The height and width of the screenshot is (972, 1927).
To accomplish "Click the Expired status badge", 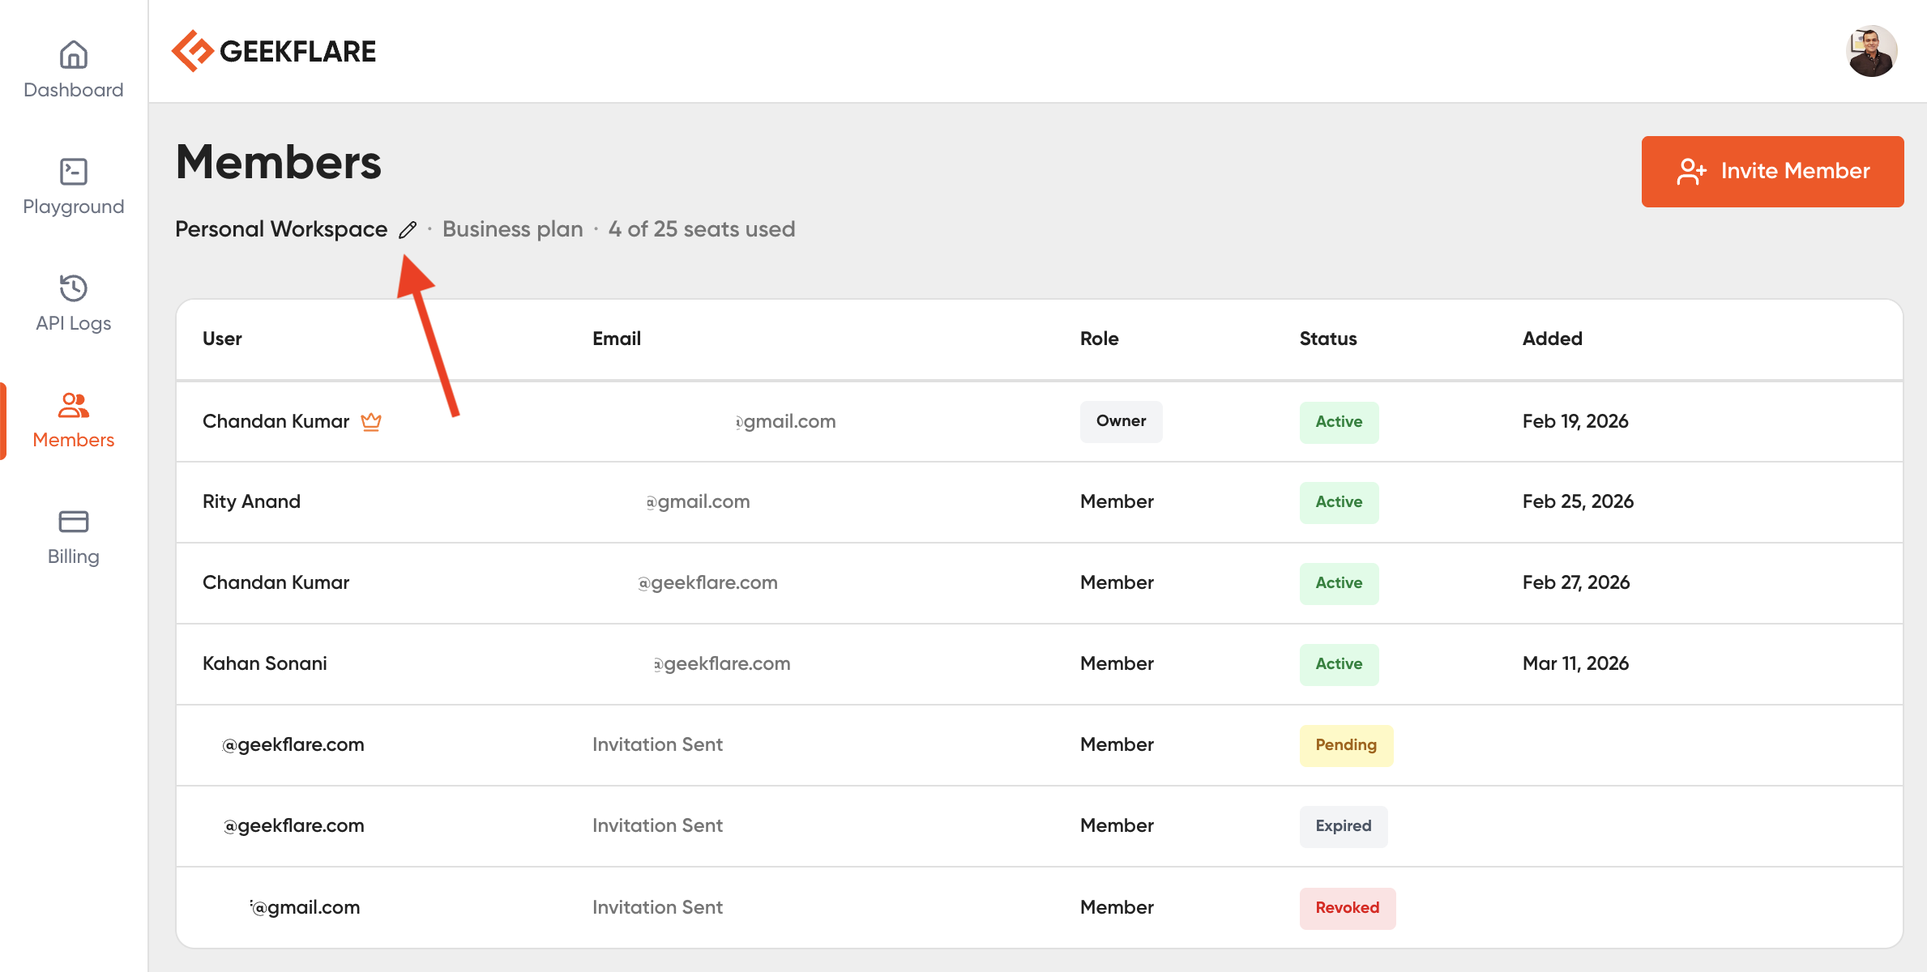I will pos(1343,826).
